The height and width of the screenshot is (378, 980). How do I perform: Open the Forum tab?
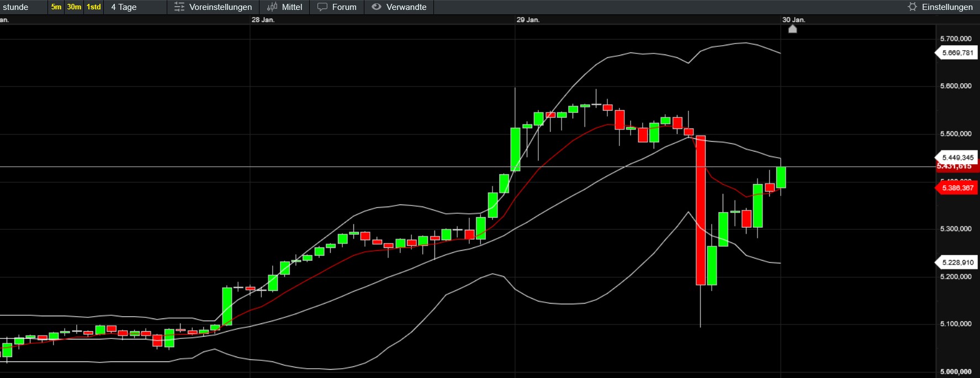click(337, 7)
